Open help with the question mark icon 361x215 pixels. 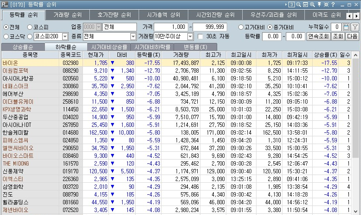[x=333, y=4]
